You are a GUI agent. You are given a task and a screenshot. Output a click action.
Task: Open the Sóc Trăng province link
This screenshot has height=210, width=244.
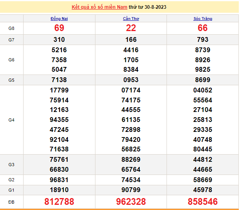202,19
